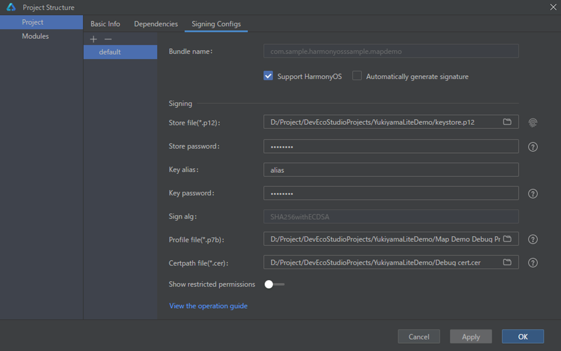Click the fingerprint icon to generate key store

[x=533, y=123]
